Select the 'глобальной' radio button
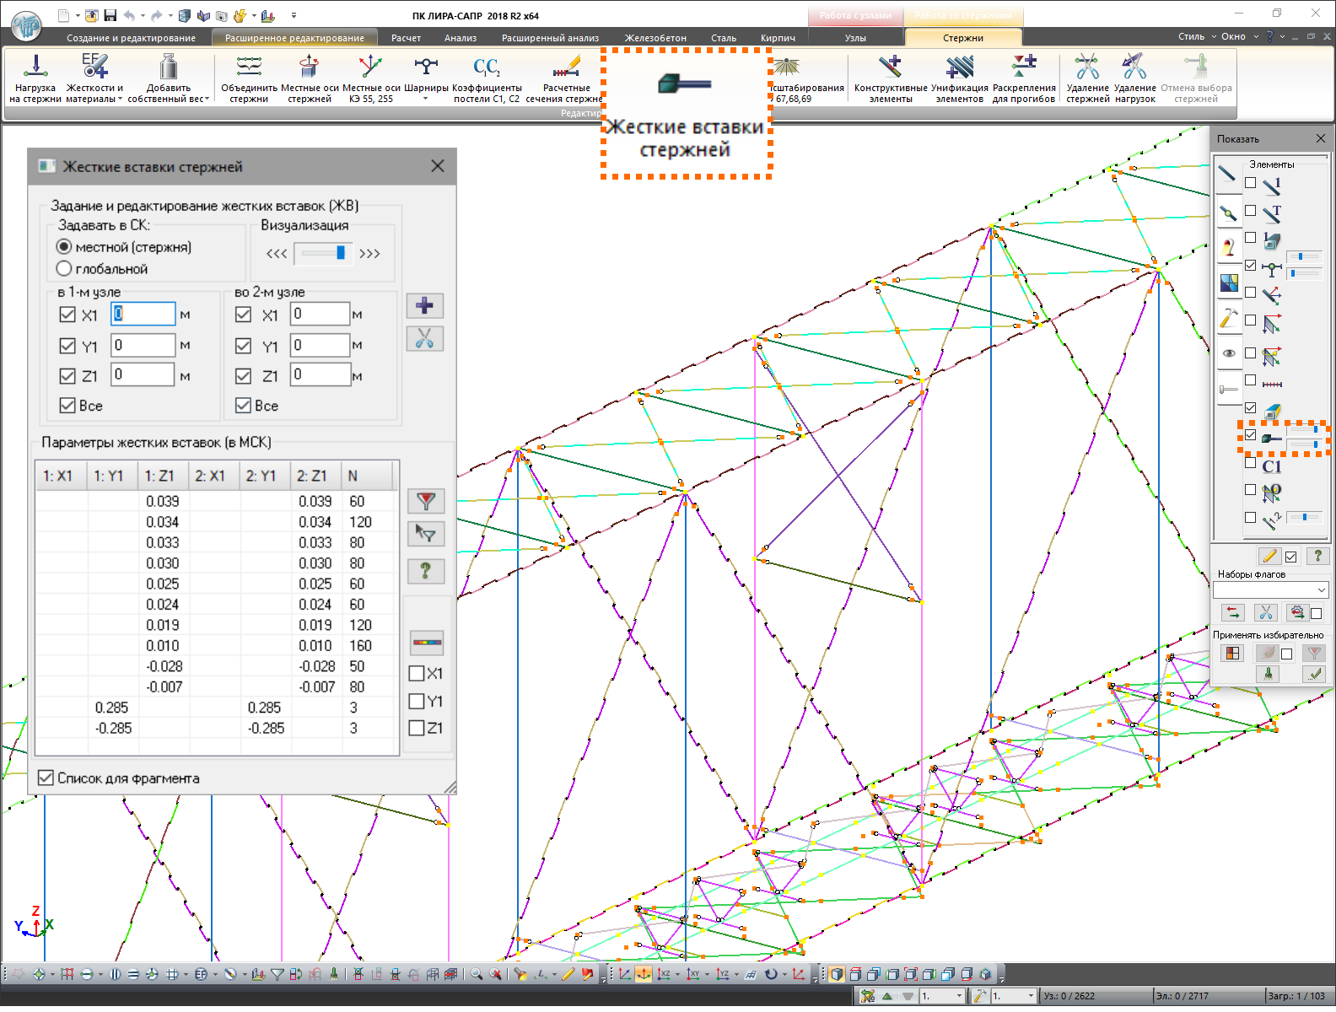Viewport: 1336px width, 1012px height. (x=64, y=269)
